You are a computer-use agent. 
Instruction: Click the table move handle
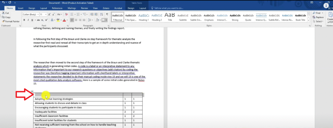pyautogui.click(x=32, y=91)
